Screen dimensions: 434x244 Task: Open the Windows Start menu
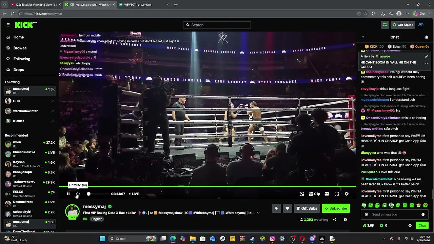pos(102,239)
